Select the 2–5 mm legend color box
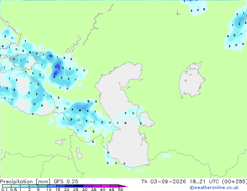 coord(34,186)
